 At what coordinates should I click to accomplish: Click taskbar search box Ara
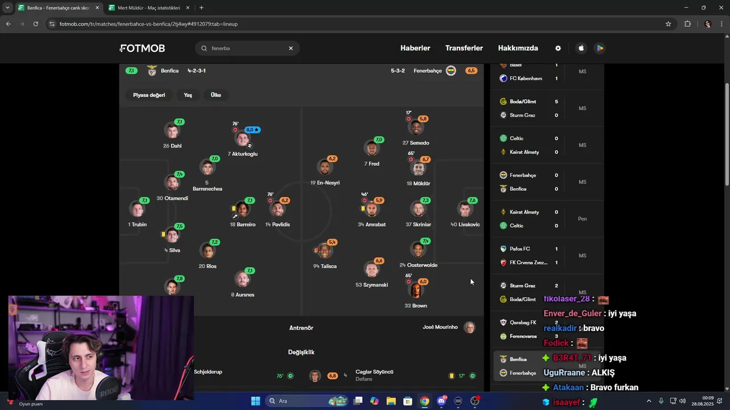308,401
